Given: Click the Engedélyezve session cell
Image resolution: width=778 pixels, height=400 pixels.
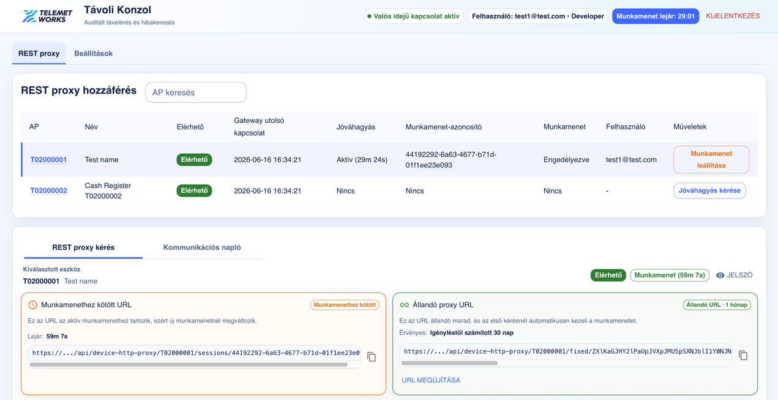Looking at the screenshot, I should click(x=566, y=159).
